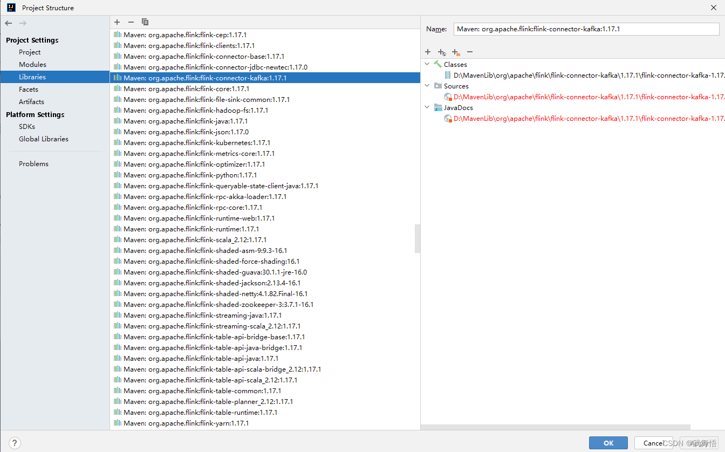Collapse the Sources tree node
725x452 pixels.
click(427, 86)
